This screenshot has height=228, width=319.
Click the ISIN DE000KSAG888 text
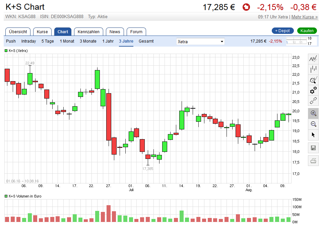[62, 17]
